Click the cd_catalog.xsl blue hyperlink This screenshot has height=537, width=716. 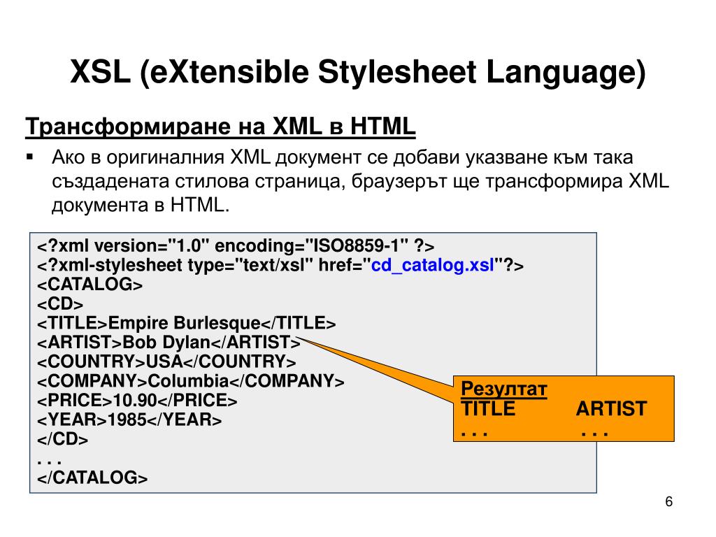click(433, 266)
